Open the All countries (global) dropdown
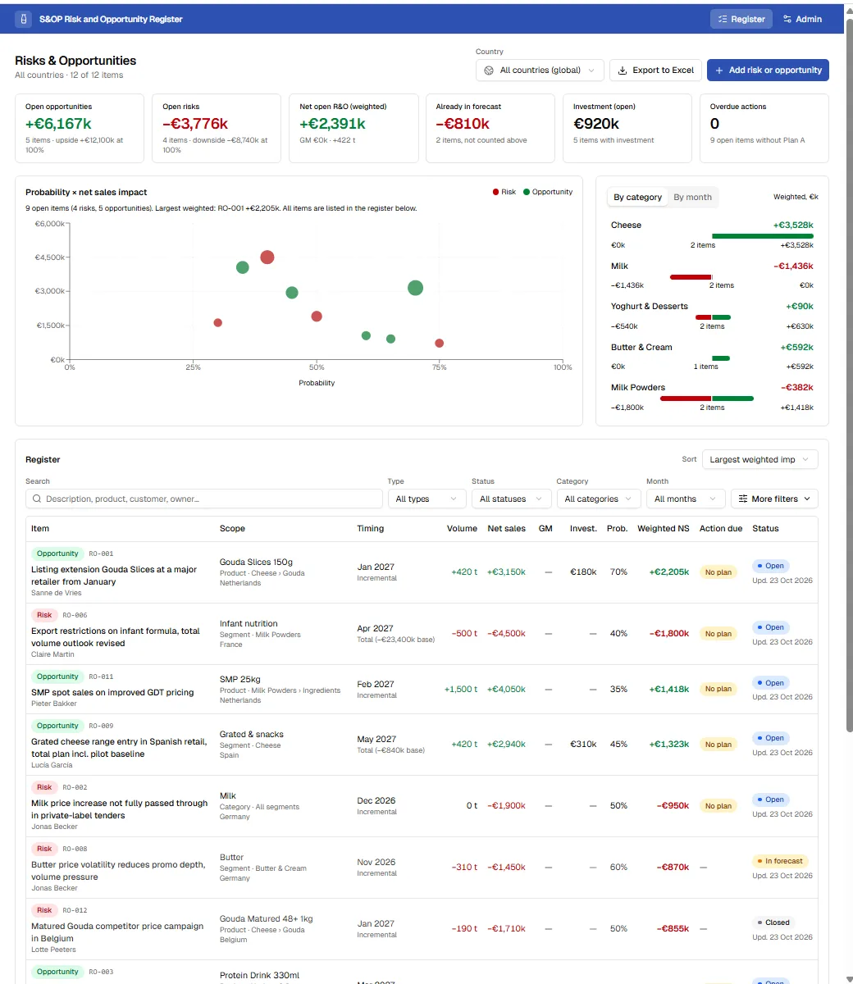The width and height of the screenshot is (853, 984). pos(540,71)
